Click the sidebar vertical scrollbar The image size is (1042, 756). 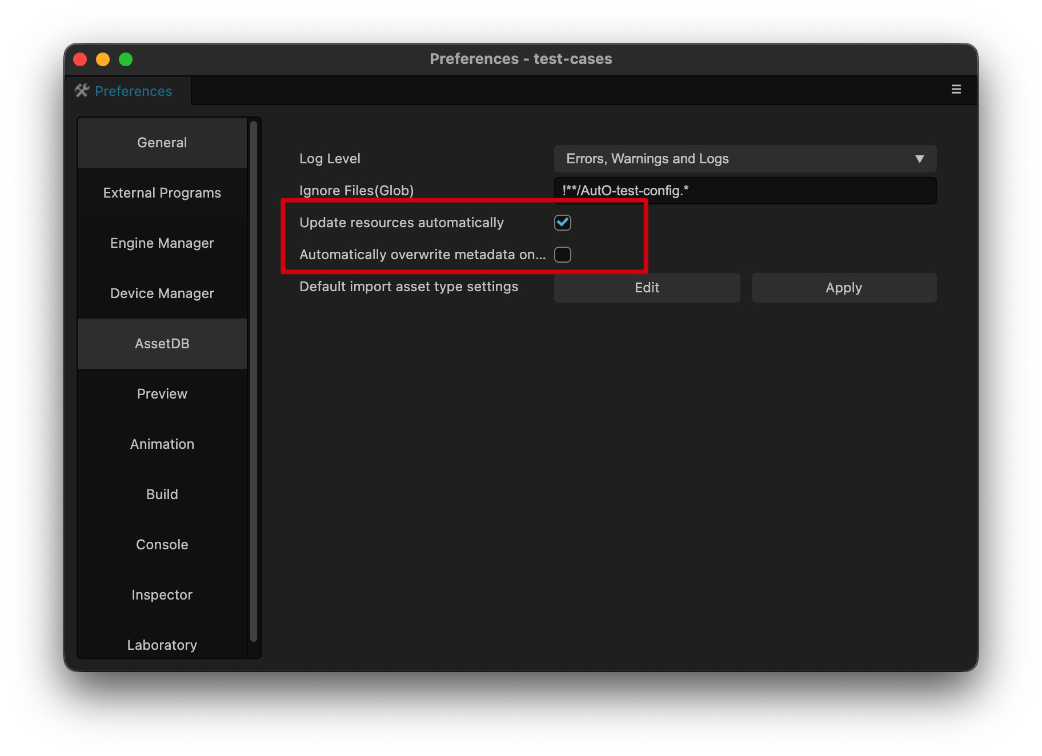point(254,381)
